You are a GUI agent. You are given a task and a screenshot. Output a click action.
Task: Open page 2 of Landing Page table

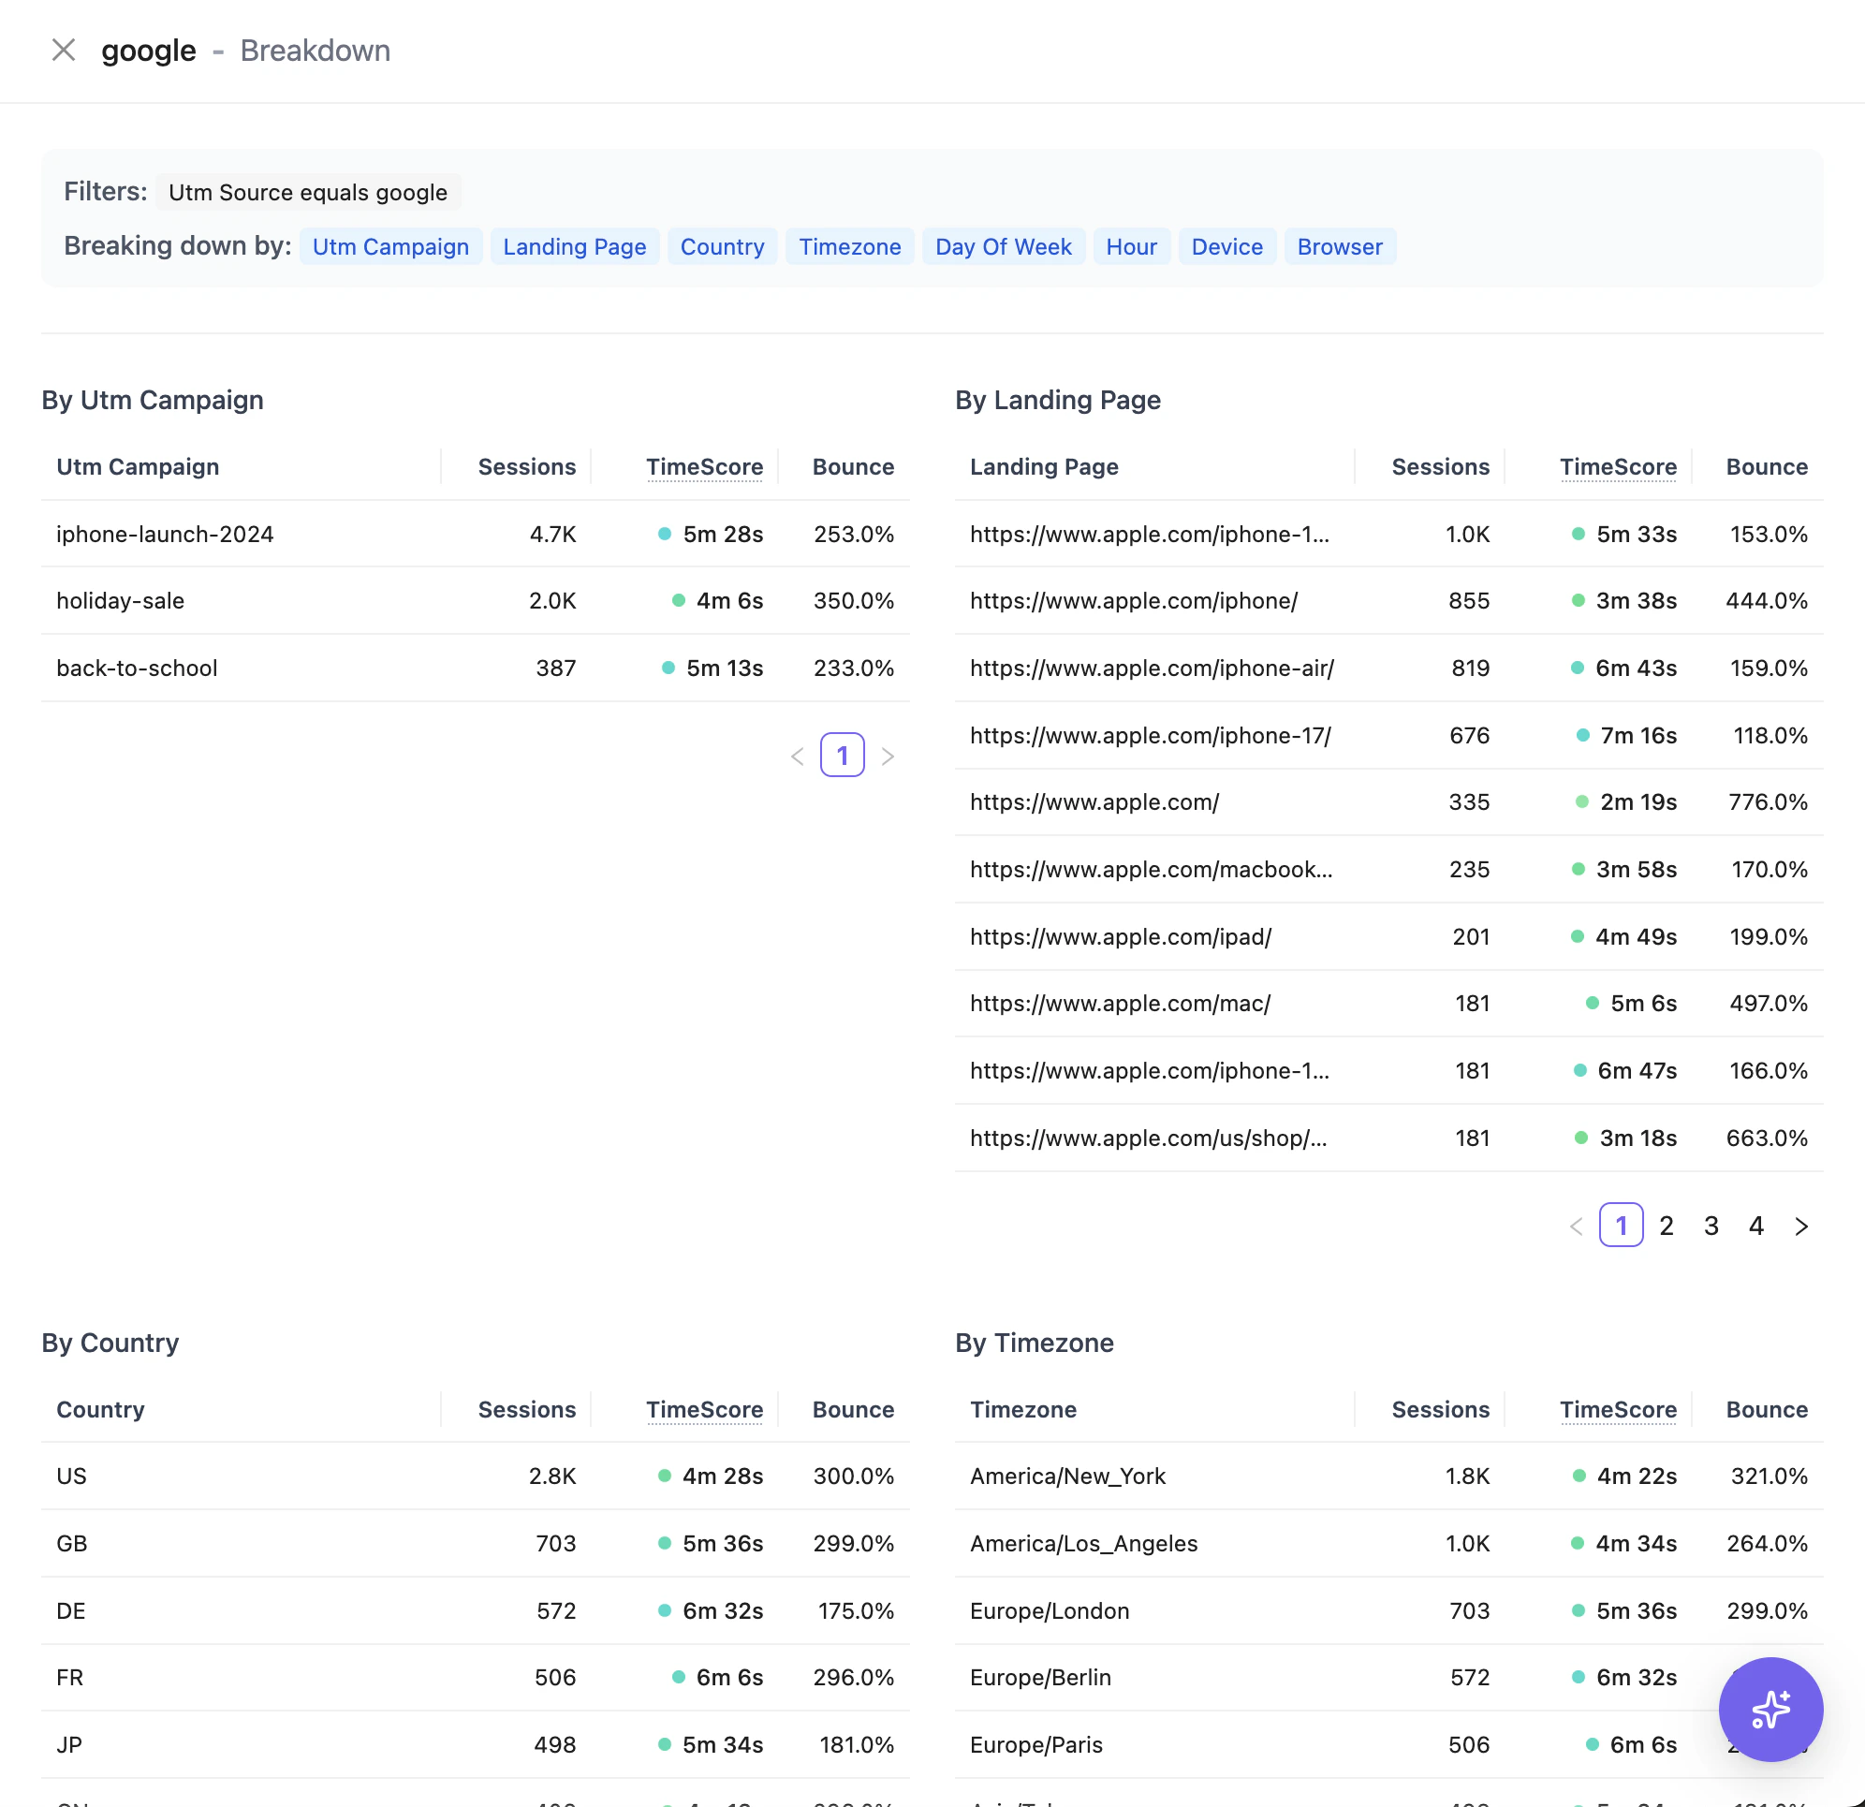1667,1226
